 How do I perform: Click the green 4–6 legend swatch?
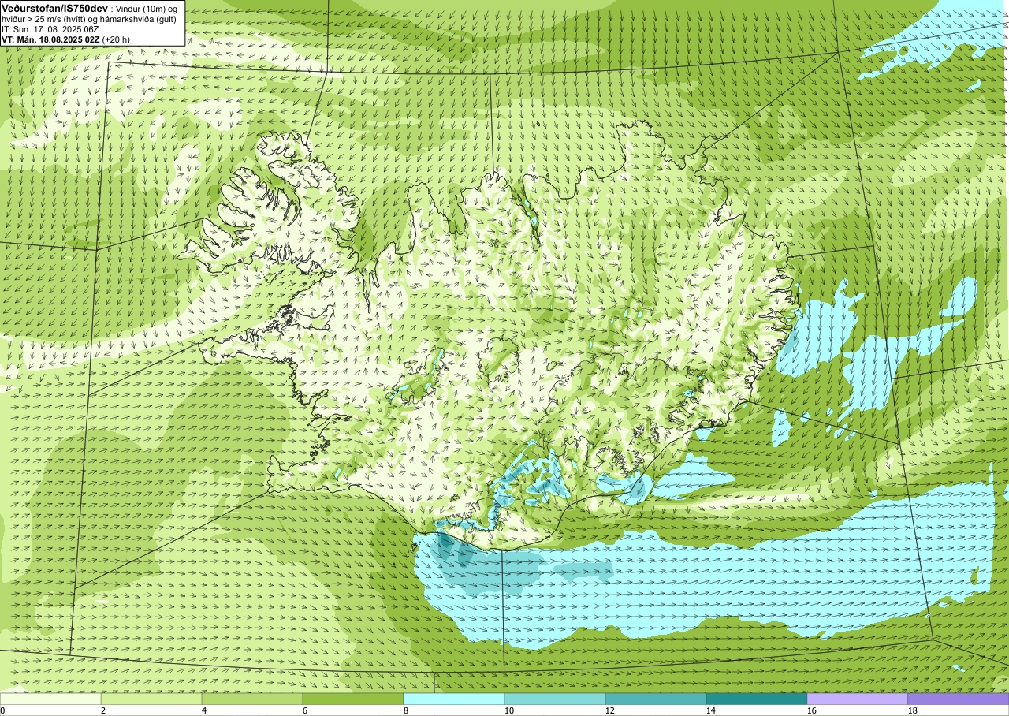coord(252,699)
